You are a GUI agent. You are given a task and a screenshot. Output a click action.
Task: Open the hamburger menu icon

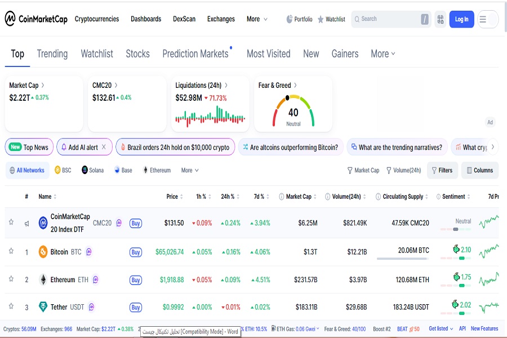[x=483, y=19]
